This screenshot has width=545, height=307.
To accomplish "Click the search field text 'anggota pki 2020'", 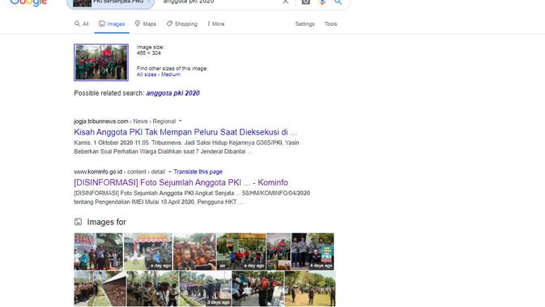I will click(189, 2).
